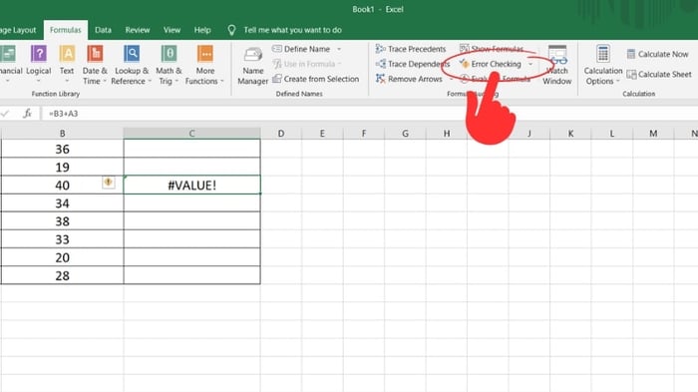Switch to the Review tab
698x392 pixels.
[138, 30]
